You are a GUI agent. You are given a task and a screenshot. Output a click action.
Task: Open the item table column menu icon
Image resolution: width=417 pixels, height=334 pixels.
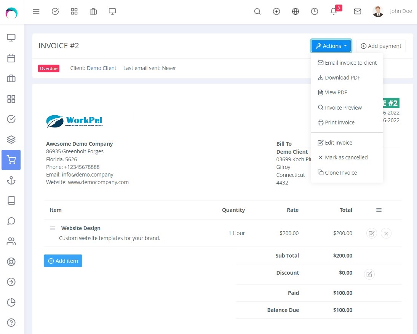379,210
